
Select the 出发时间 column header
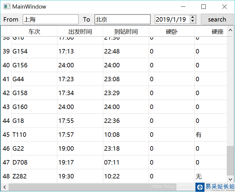(80, 32)
